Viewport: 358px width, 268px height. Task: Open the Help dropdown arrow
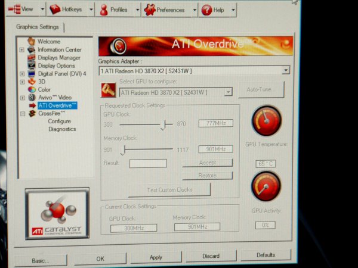pyautogui.click(x=233, y=10)
